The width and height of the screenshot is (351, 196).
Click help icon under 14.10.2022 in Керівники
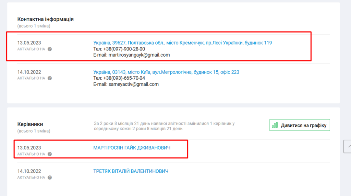point(50,177)
